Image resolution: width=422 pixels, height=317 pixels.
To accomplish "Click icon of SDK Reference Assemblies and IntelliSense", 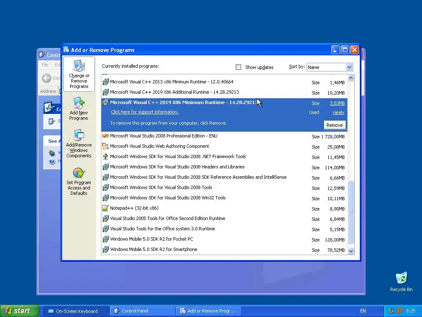I will (105, 177).
